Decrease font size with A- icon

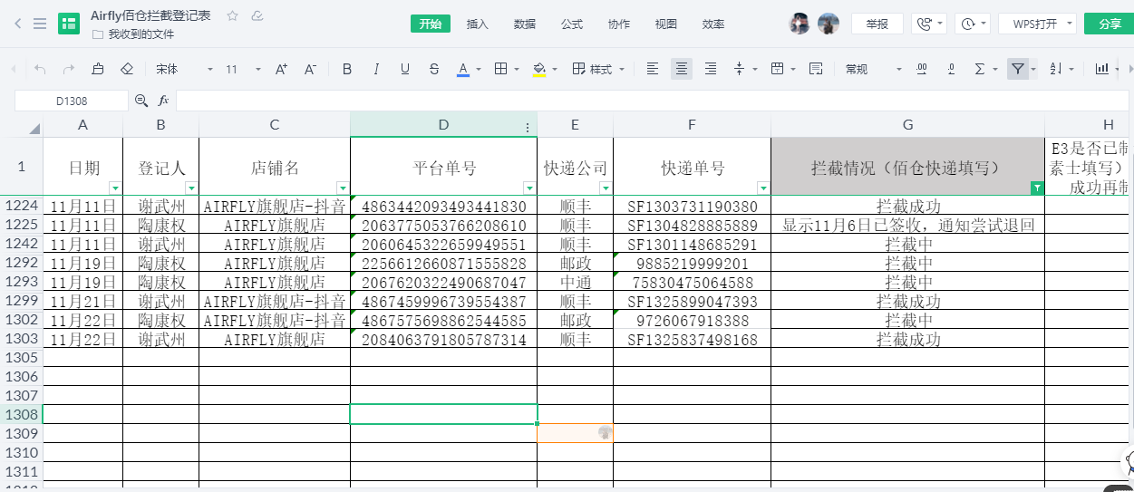[x=310, y=69]
